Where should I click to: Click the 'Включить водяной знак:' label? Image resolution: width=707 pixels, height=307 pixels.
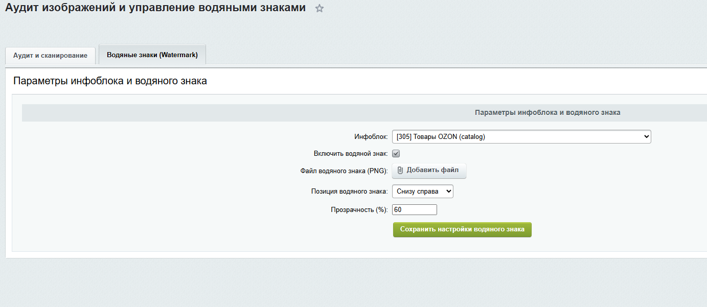pyautogui.click(x=351, y=153)
